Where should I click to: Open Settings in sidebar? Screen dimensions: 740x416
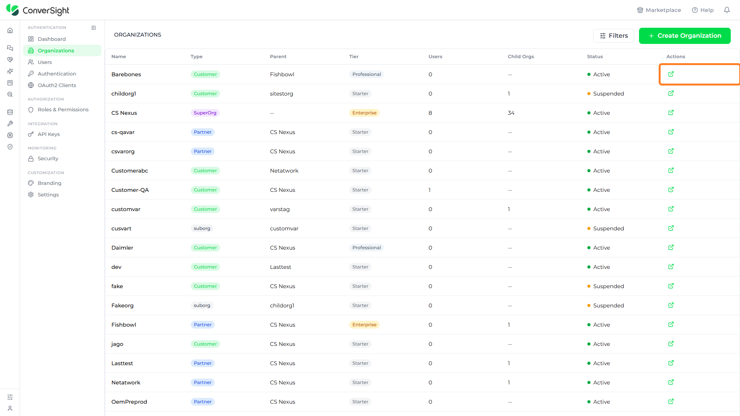click(x=62, y=195)
